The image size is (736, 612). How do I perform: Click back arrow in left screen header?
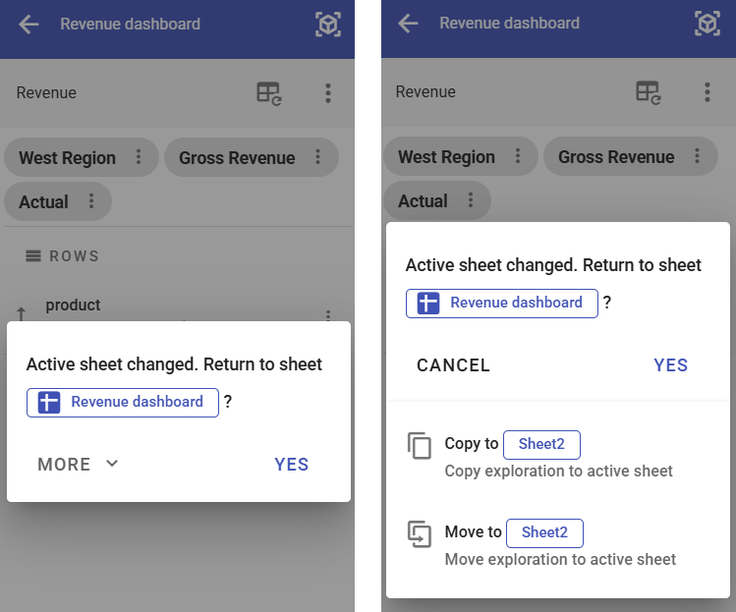coord(29,25)
